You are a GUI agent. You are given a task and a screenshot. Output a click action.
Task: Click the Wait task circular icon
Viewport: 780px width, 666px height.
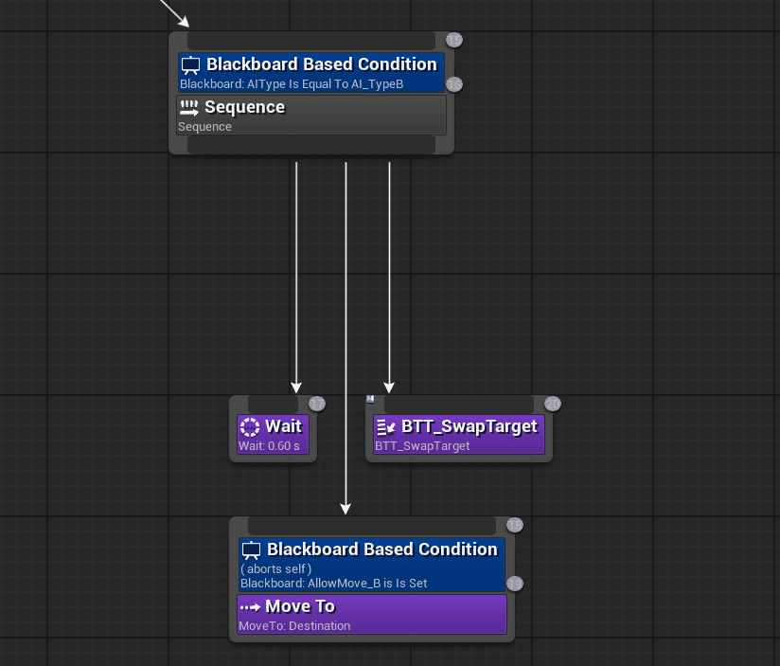coord(250,426)
